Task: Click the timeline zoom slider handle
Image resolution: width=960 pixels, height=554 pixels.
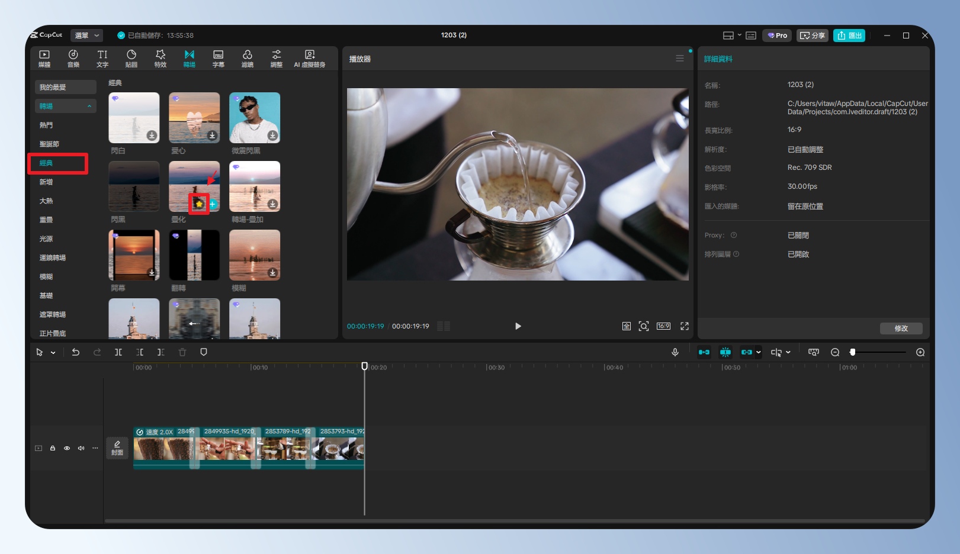Action: pyautogui.click(x=852, y=352)
